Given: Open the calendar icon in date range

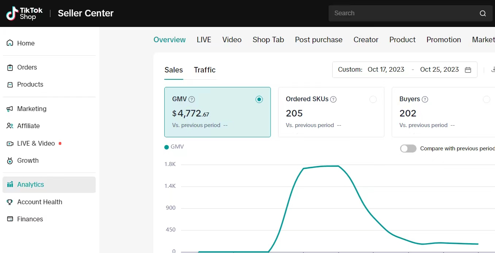Looking at the screenshot, I should point(468,70).
